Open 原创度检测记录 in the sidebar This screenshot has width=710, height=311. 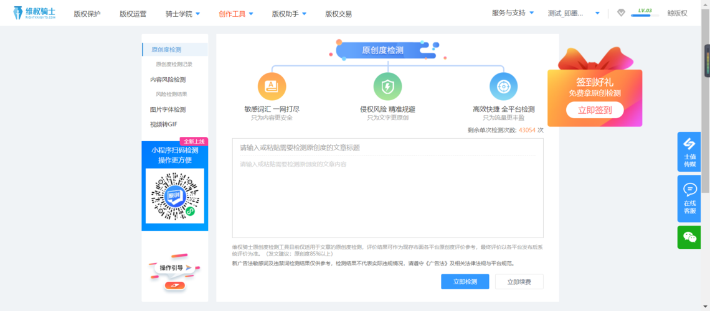coord(174,64)
